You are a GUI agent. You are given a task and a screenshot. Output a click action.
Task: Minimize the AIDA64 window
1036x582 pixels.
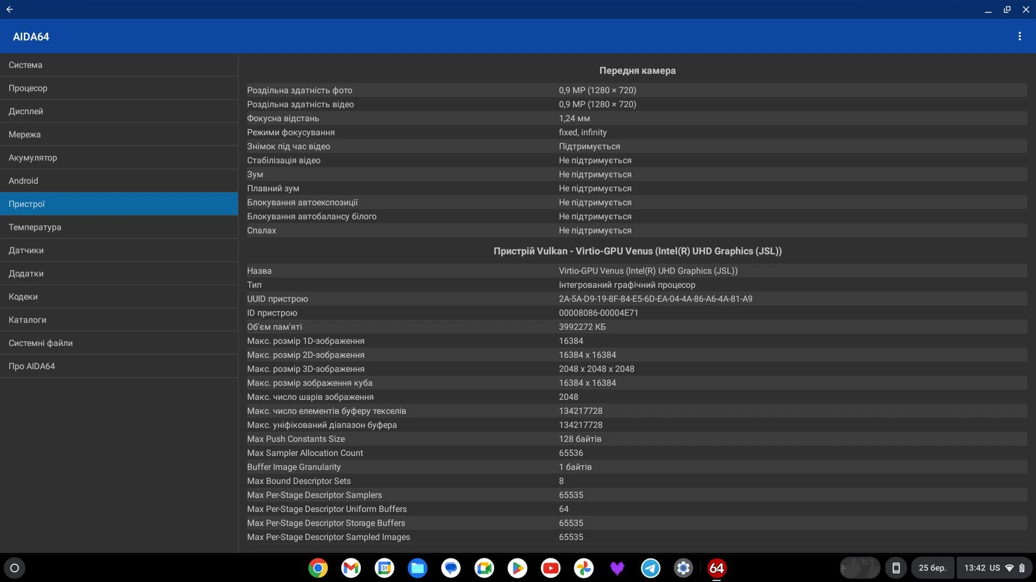(988, 10)
